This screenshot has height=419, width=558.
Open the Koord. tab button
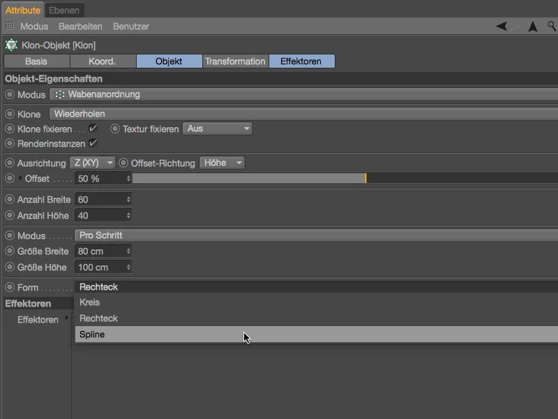(103, 61)
